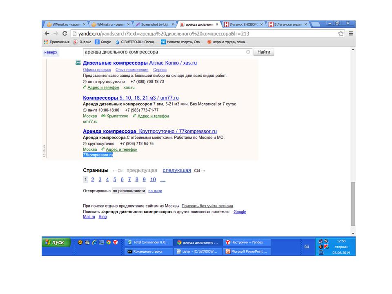Screen dimensions: 392x294
Task: Open Аренда компрессора Круглосуточно result
Action: click(x=150, y=131)
